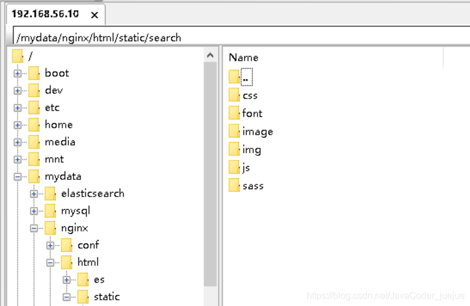Expand the boot folder node

17,73
